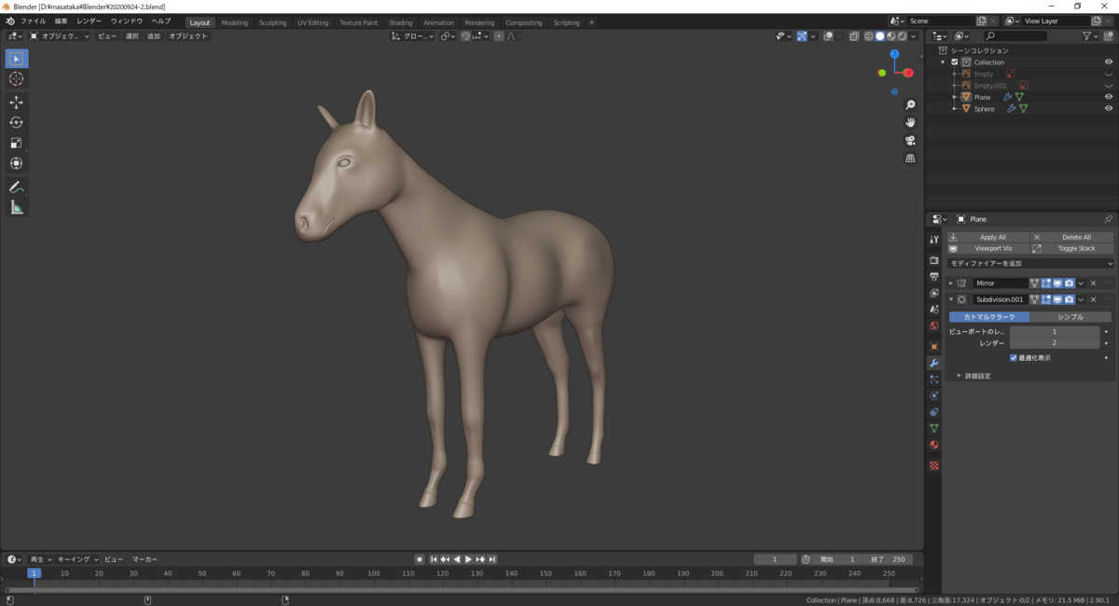Choose the Scale tool
This screenshot has width=1119, height=606.
pos(17,143)
